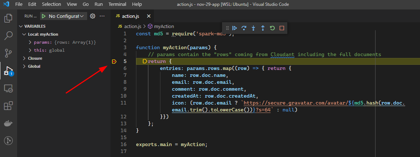This screenshot has height=157, width=420.
Task: Click the name: row.doc.name line
Action: coord(200,75)
